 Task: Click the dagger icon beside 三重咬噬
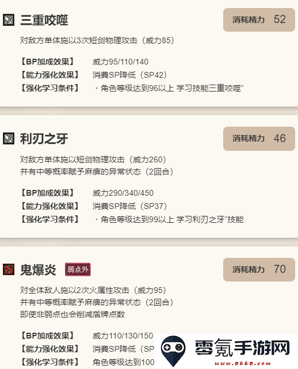coord(9,20)
